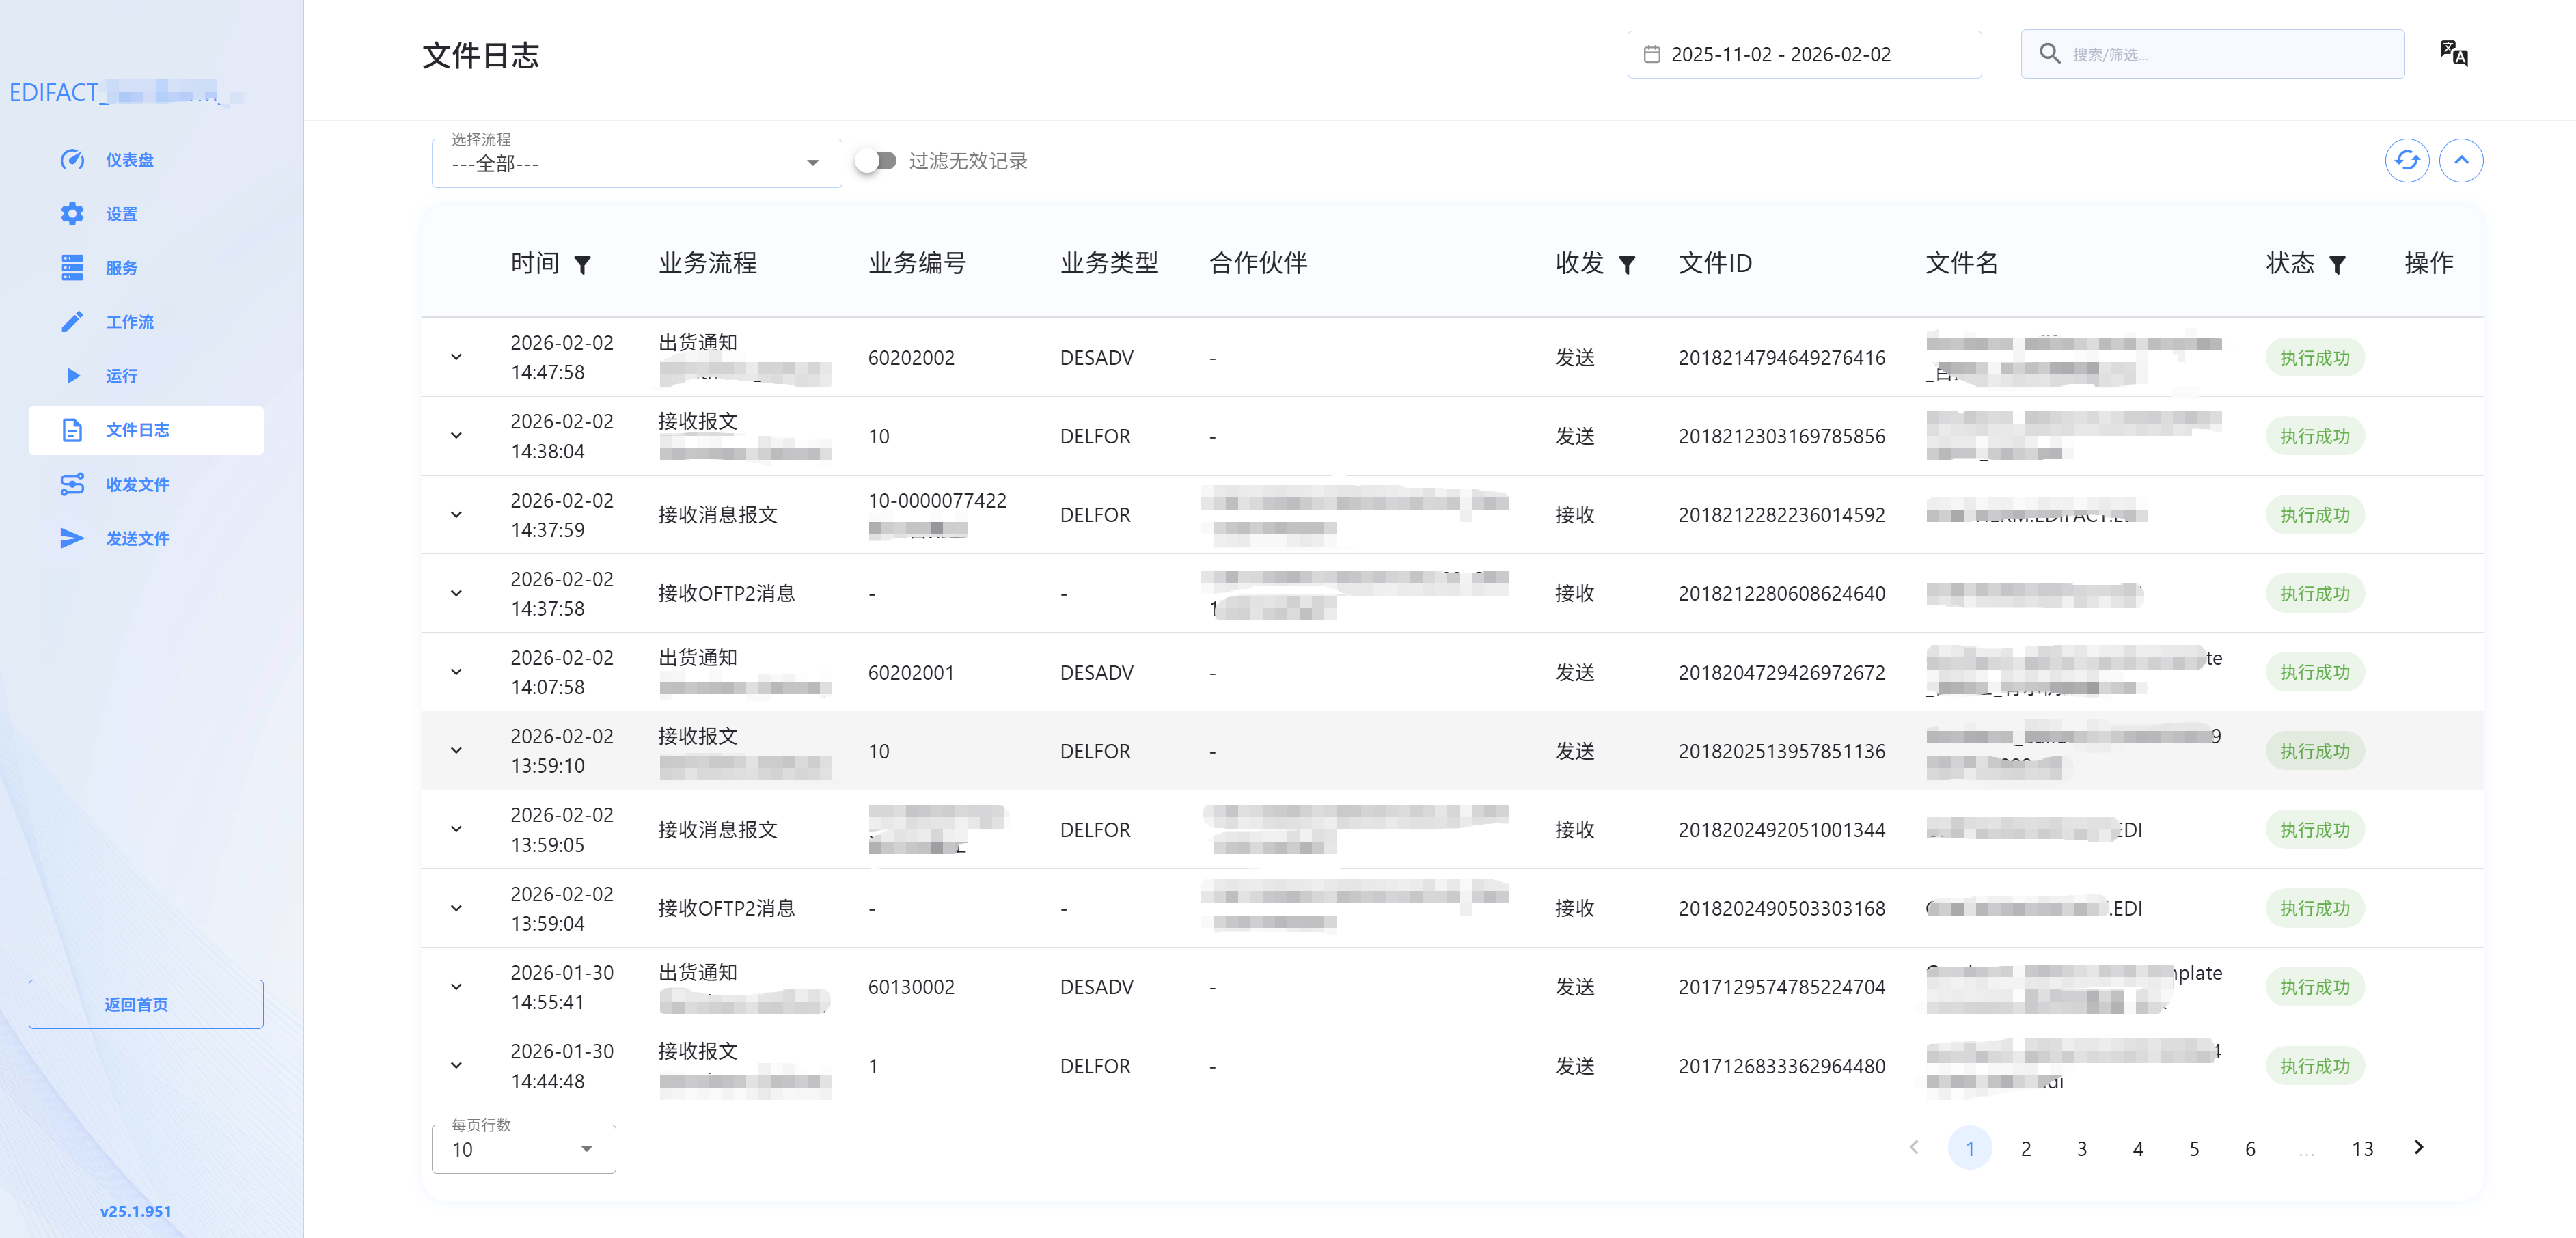Open the 每页行数 rows-per-page dropdown
Viewport: 2576px width, 1238px height.
pyautogui.click(x=523, y=1149)
